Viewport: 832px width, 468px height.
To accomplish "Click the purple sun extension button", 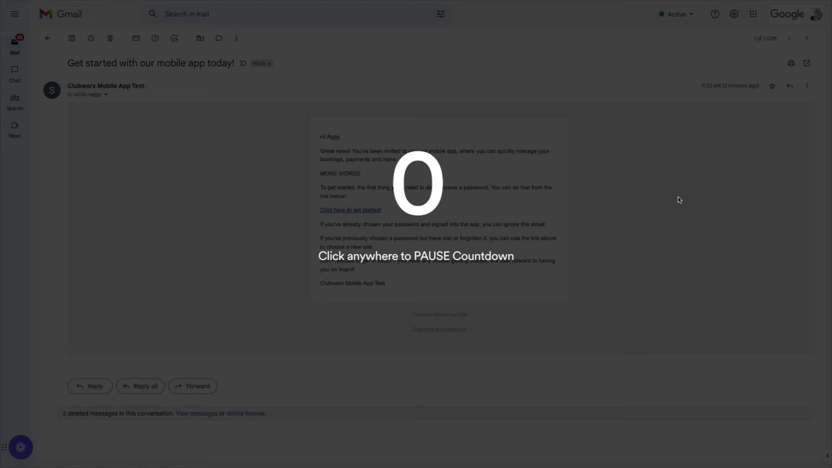I will [x=21, y=447].
